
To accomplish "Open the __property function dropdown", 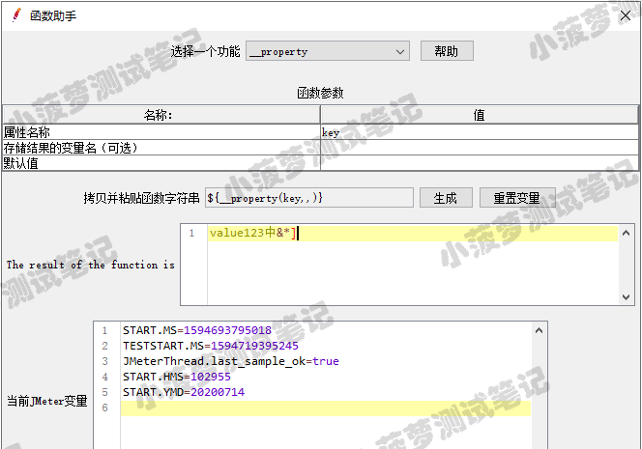I will click(x=328, y=51).
